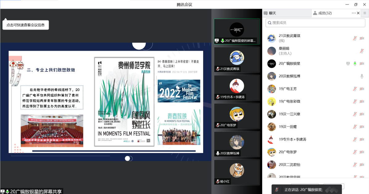This screenshot has width=369, height=194.
Task: Click muted microphone icon for 19汉一田鹭
Action: 355,127
